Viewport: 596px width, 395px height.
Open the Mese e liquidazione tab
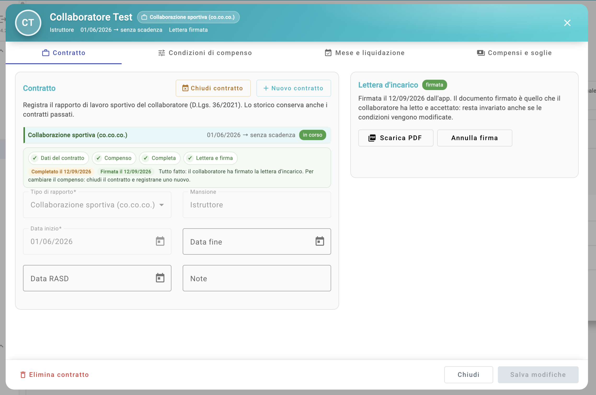click(365, 53)
